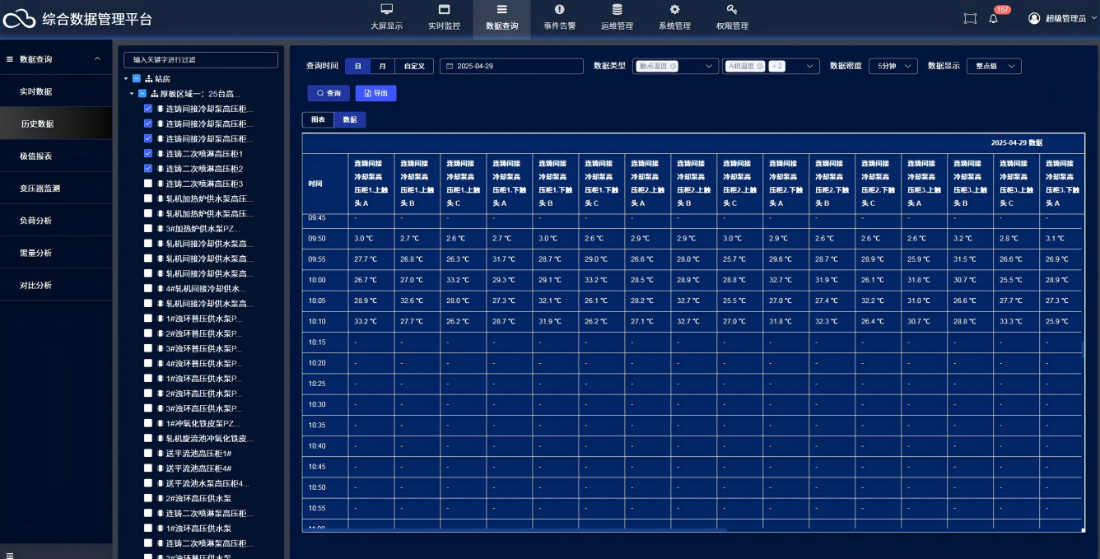Click the 运维管理 database icon in top nav
The height and width of the screenshot is (559, 1100).
click(617, 9)
